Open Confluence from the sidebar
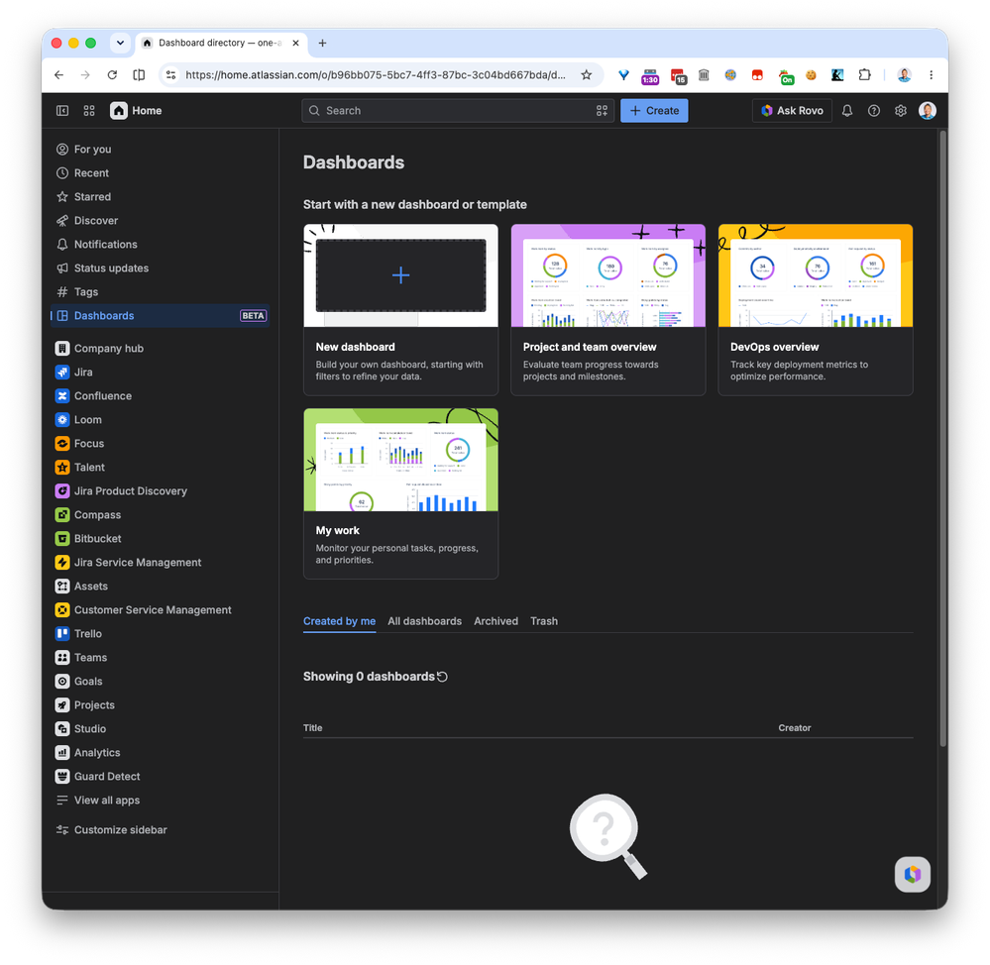 click(103, 395)
